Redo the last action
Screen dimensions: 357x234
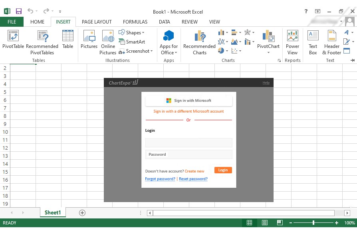(46, 11)
